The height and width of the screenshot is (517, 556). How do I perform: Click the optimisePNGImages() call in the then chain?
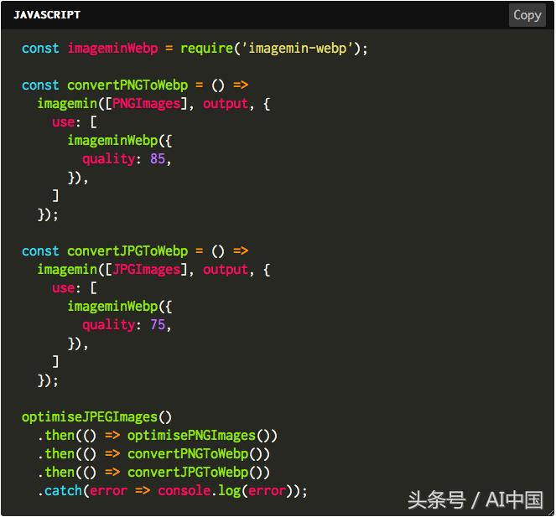(199, 436)
